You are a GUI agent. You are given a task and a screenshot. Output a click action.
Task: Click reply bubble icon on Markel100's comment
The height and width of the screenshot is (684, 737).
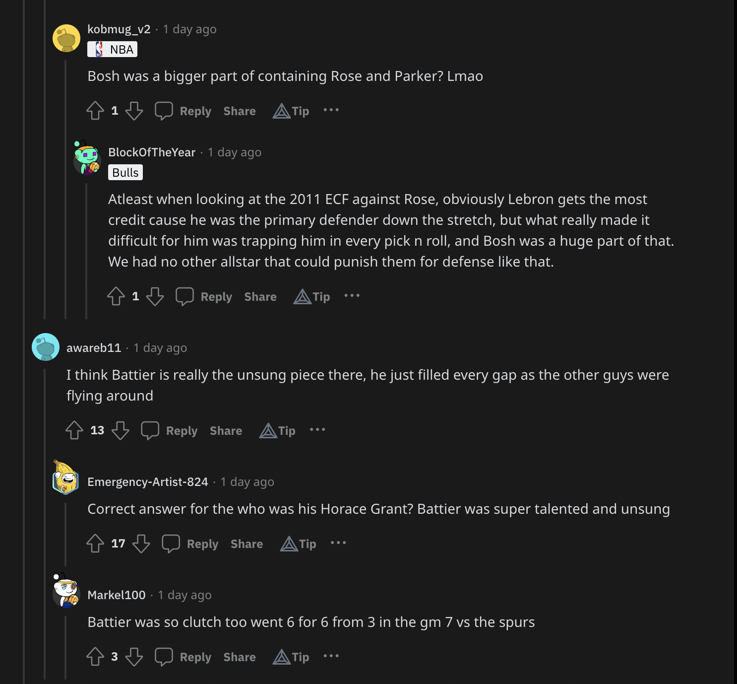pyautogui.click(x=164, y=657)
